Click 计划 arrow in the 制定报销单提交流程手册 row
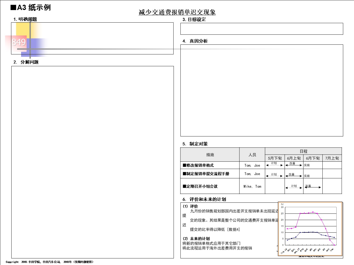 pos(274,176)
